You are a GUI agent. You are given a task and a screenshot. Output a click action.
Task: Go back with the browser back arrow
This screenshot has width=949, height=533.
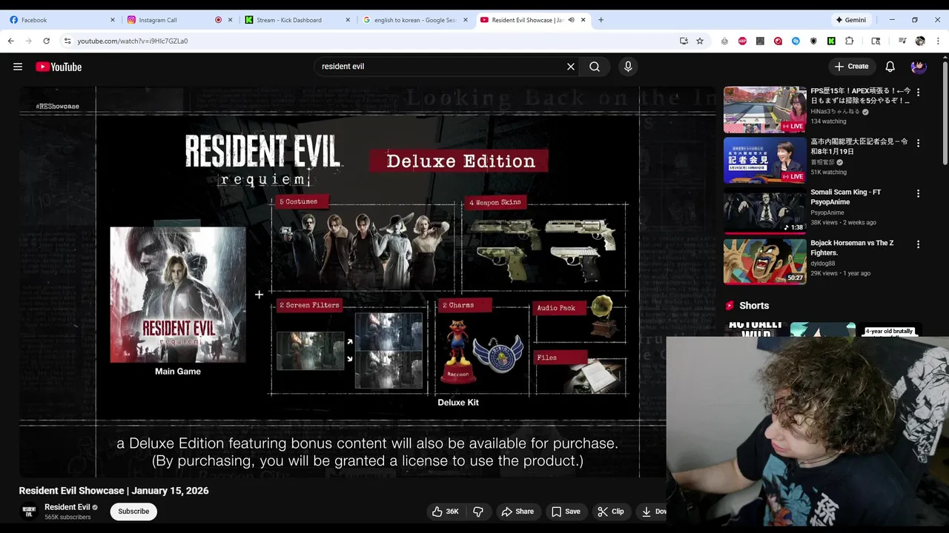coord(11,41)
